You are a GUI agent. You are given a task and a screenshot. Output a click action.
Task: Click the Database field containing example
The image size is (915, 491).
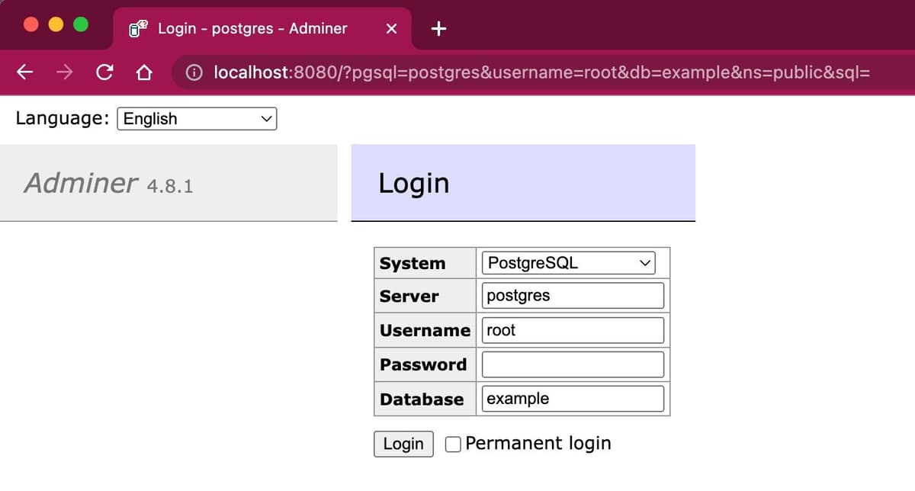[x=573, y=399]
